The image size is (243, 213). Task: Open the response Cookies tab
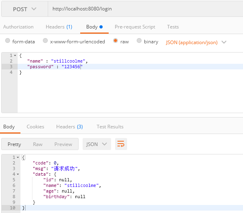35,127
